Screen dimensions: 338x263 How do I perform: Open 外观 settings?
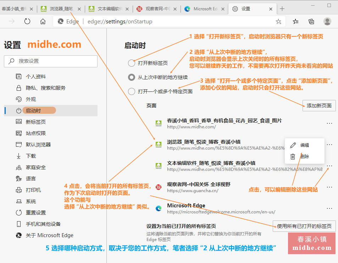click(x=51, y=99)
